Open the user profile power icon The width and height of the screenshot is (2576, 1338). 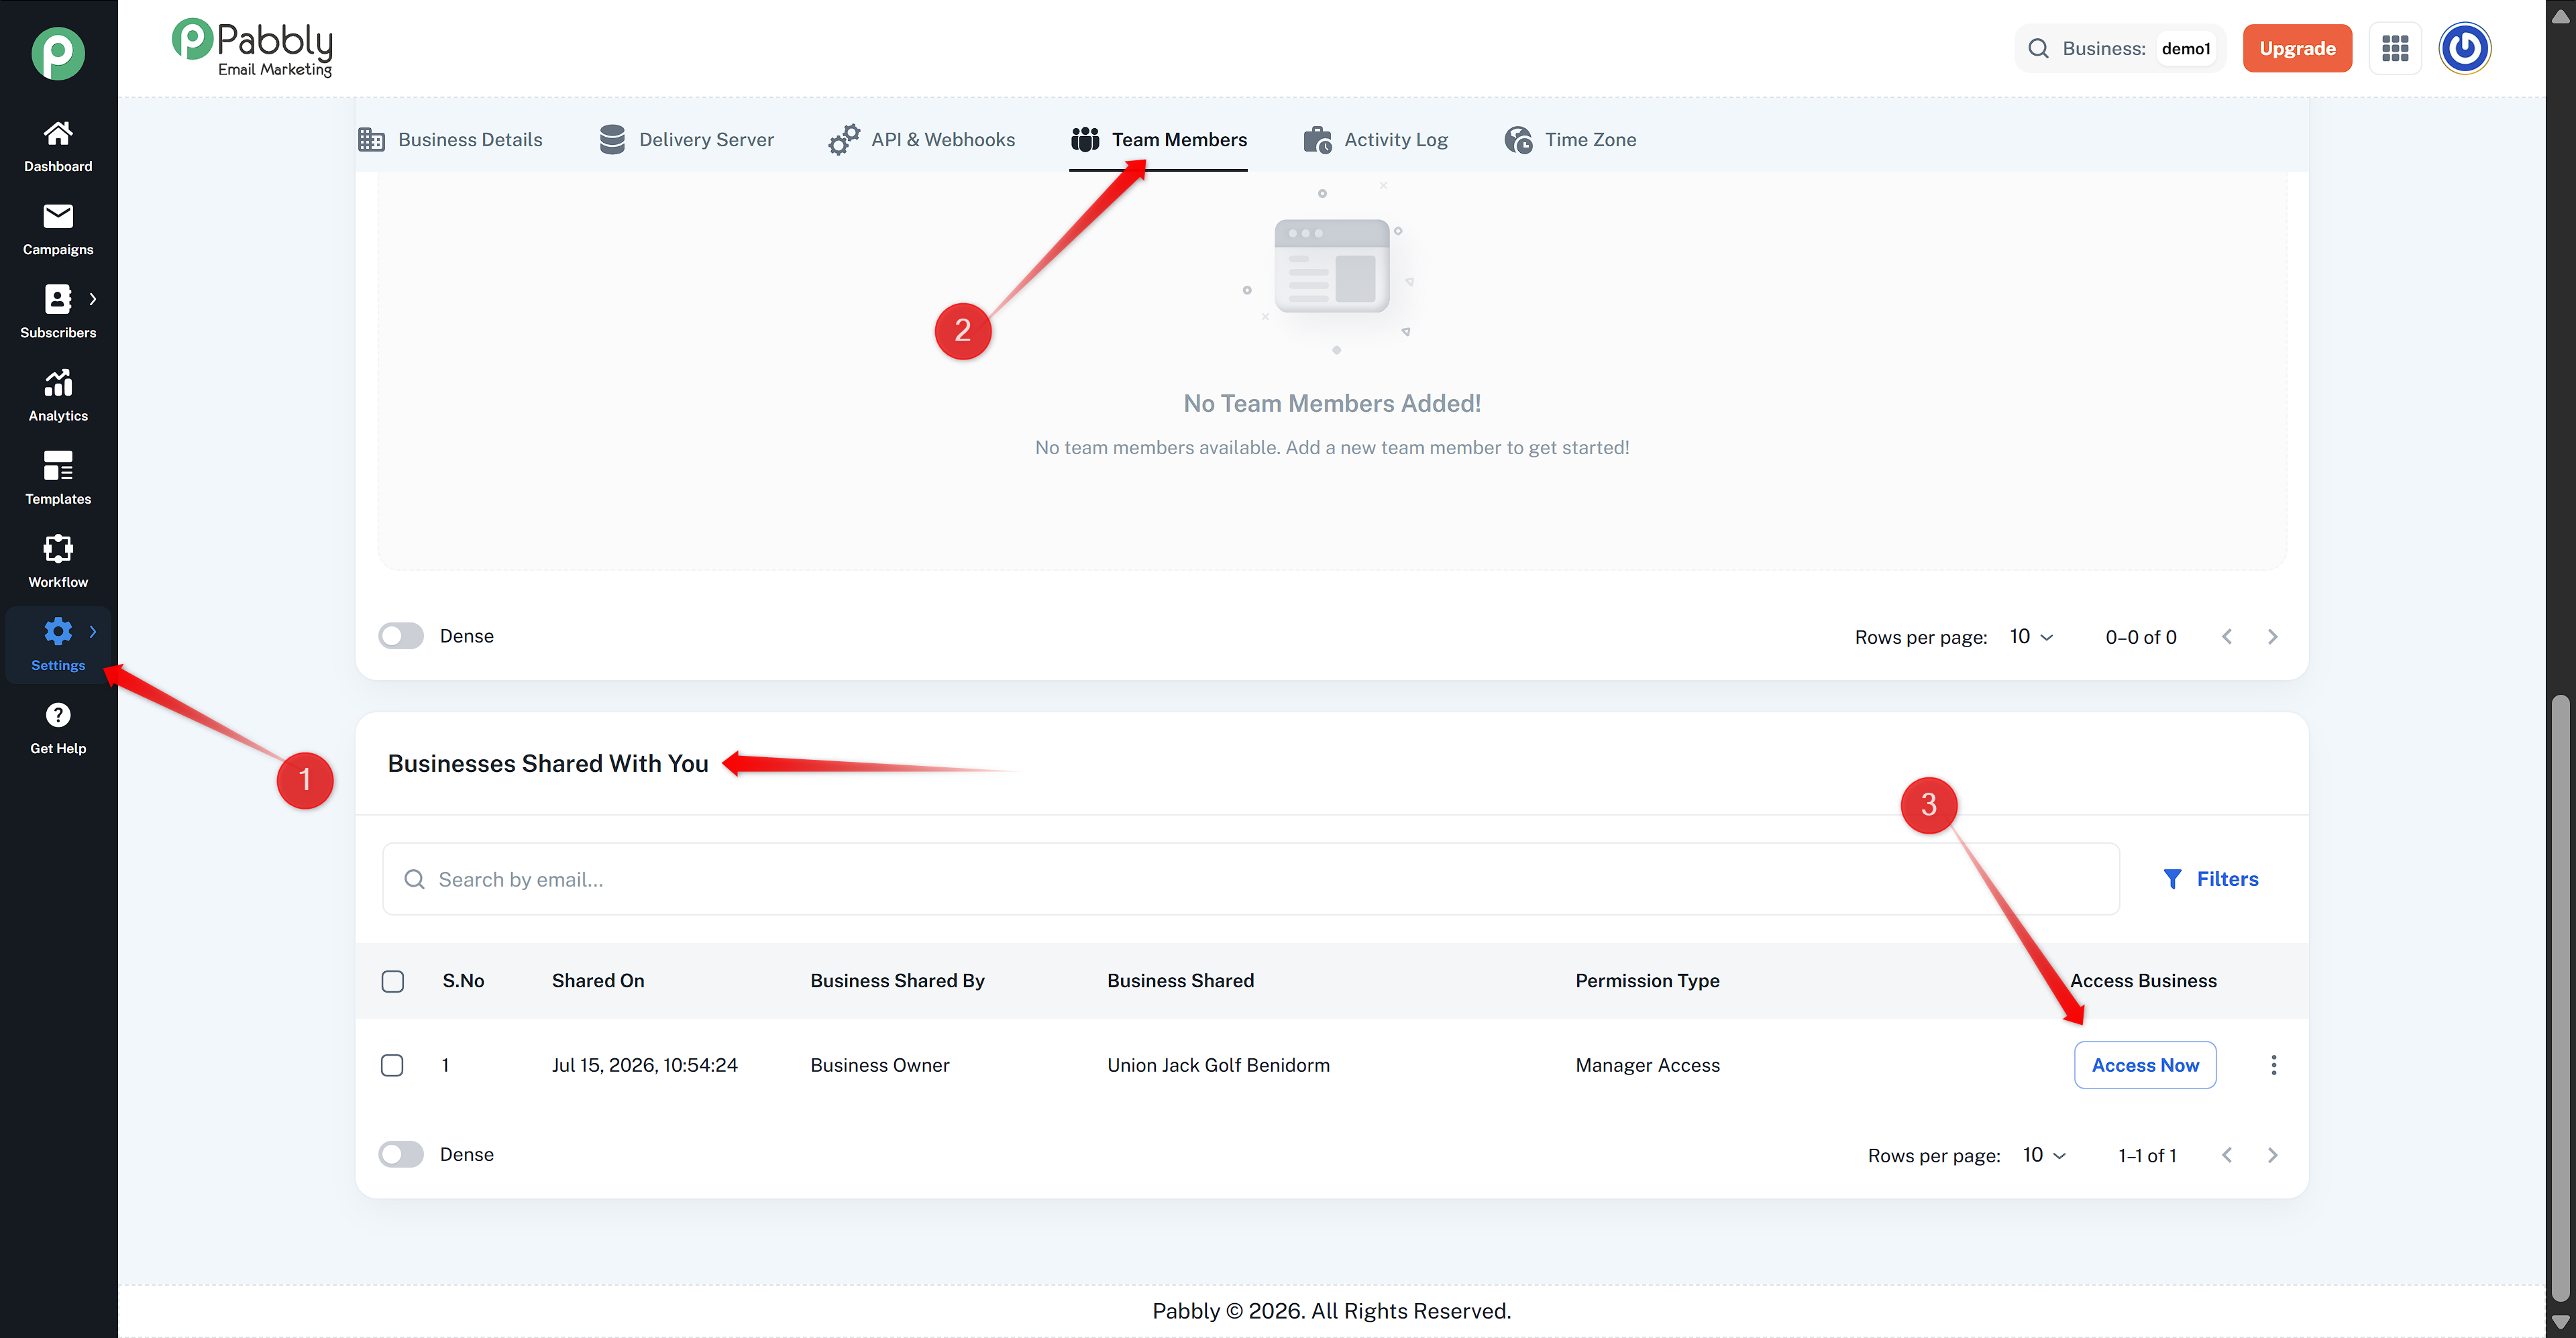click(x=2464, y=48)
